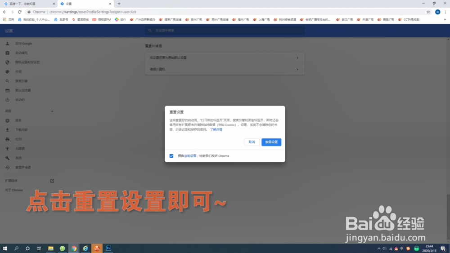Open Cortana circle icon on taskbar
Image resolution: width=450 pixels, height=253 pixels.
click(27, 249)
